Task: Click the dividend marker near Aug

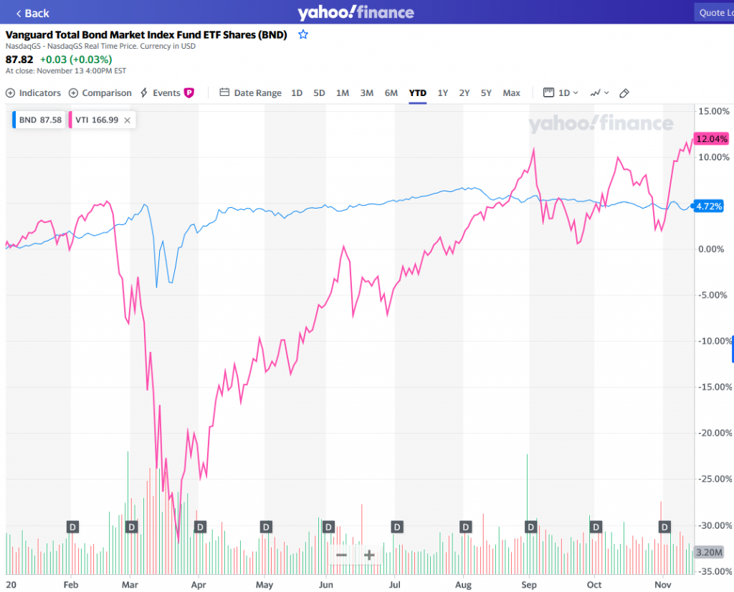Action: (x=465, y=527)
